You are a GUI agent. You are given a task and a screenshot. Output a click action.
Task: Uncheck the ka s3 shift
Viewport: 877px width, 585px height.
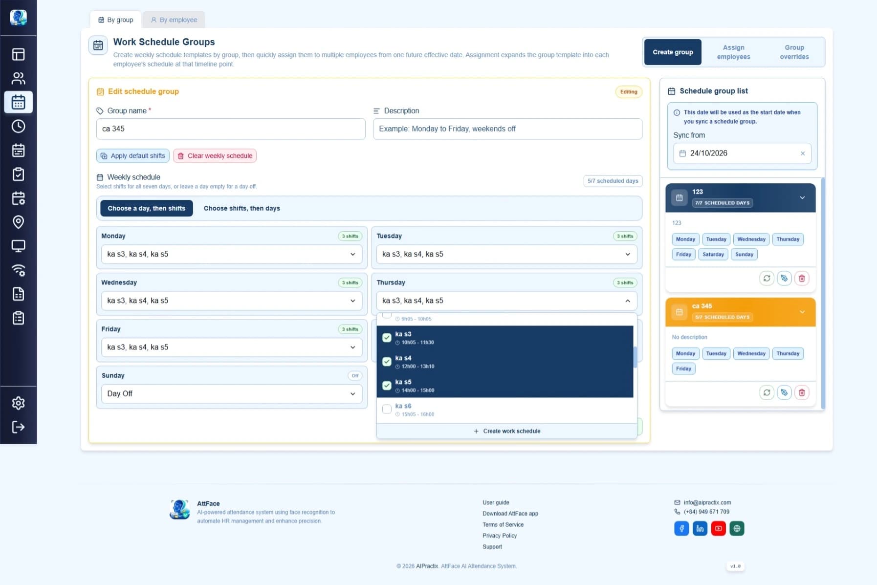[x=387, y=338]
